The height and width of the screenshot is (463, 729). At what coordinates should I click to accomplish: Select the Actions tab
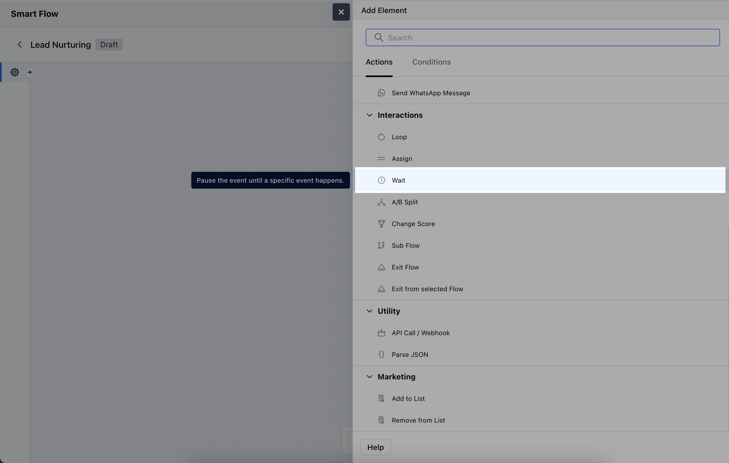click(x=379, y=62)
